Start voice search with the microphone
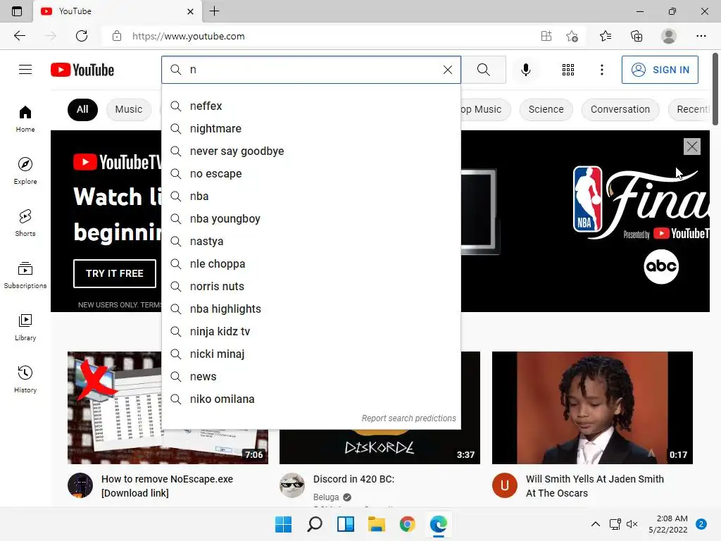 point(525,70)
